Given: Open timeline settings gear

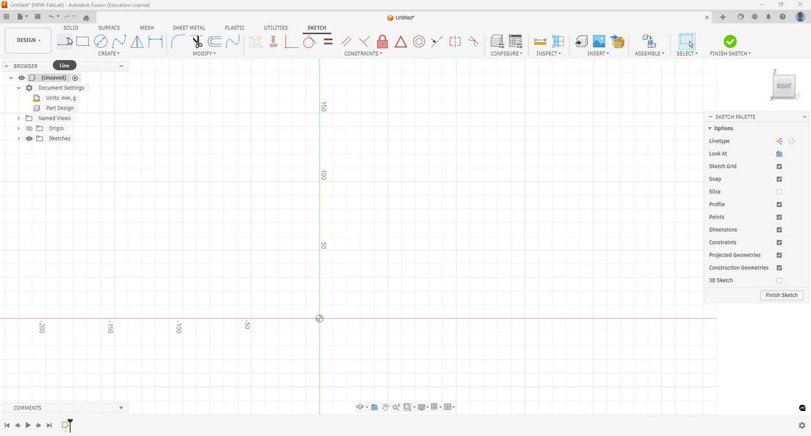Looking at the screenshot, I should (x=802, y=425).
